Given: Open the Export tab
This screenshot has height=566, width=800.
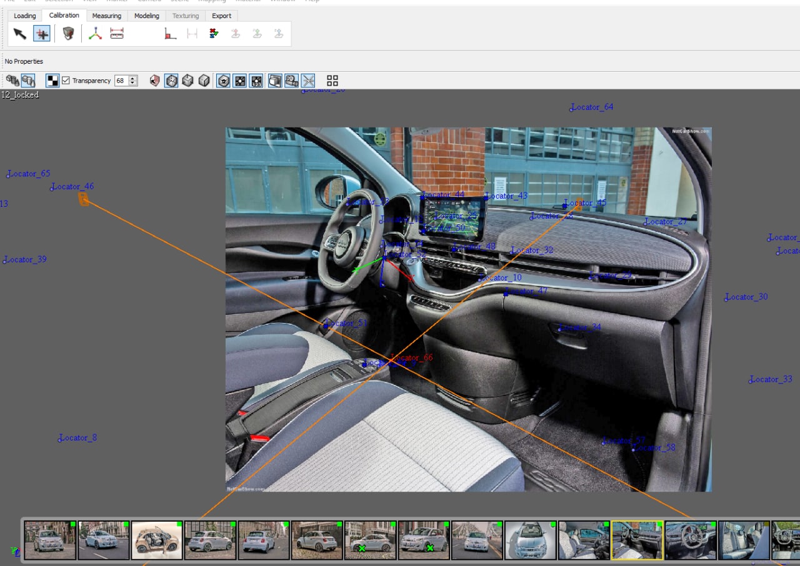Looking at the screenshot, I should (x=221, y=16).
